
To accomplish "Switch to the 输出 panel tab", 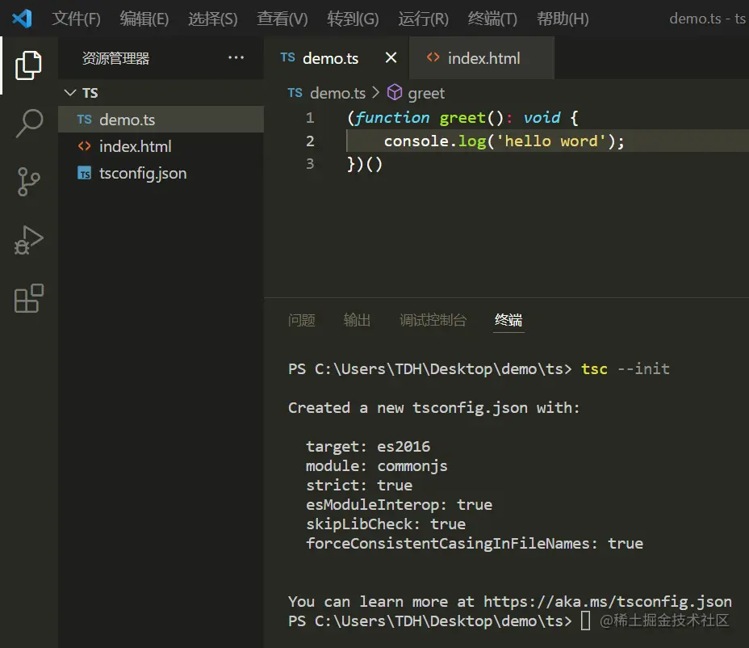I will click(x=357, y=320).
